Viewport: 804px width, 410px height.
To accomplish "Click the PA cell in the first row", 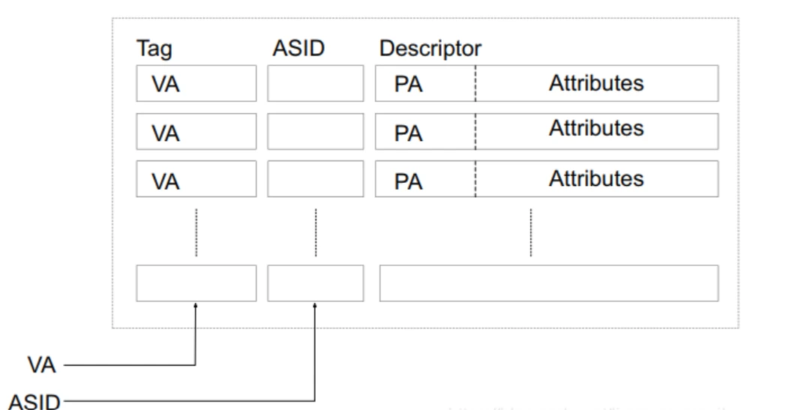I will 424,83.
